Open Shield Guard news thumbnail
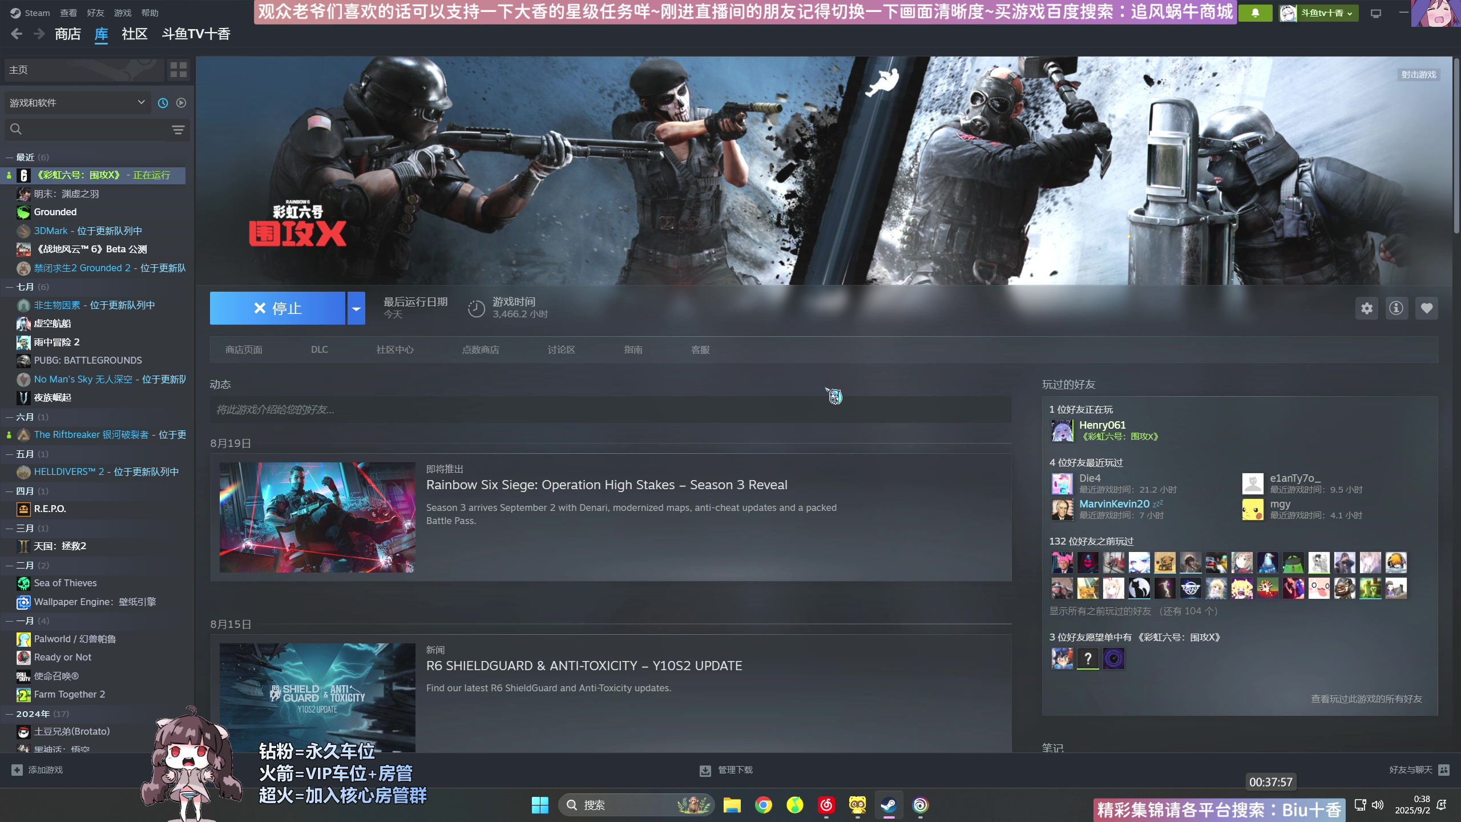The height and width of the screenshot is (822, 1461). click(x=317, y=698)
